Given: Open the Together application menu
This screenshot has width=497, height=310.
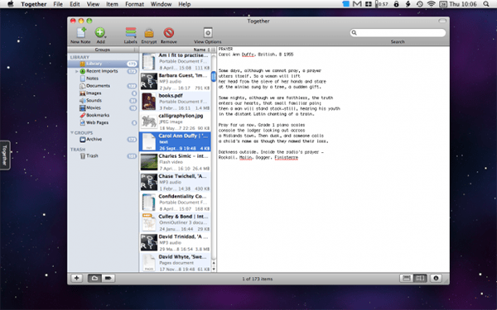Looking at the screenshot, I should 34,4.
